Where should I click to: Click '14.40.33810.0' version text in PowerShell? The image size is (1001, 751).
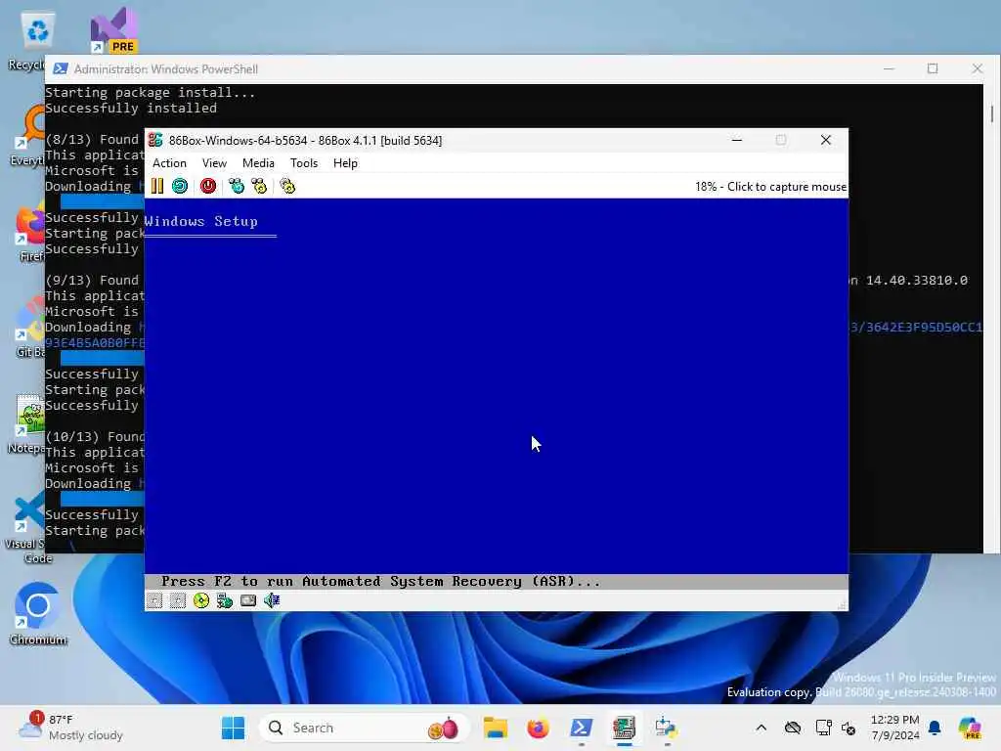(917, 281)
